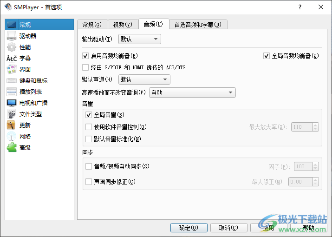Select the 音频(U) tab

coord(154,24)
